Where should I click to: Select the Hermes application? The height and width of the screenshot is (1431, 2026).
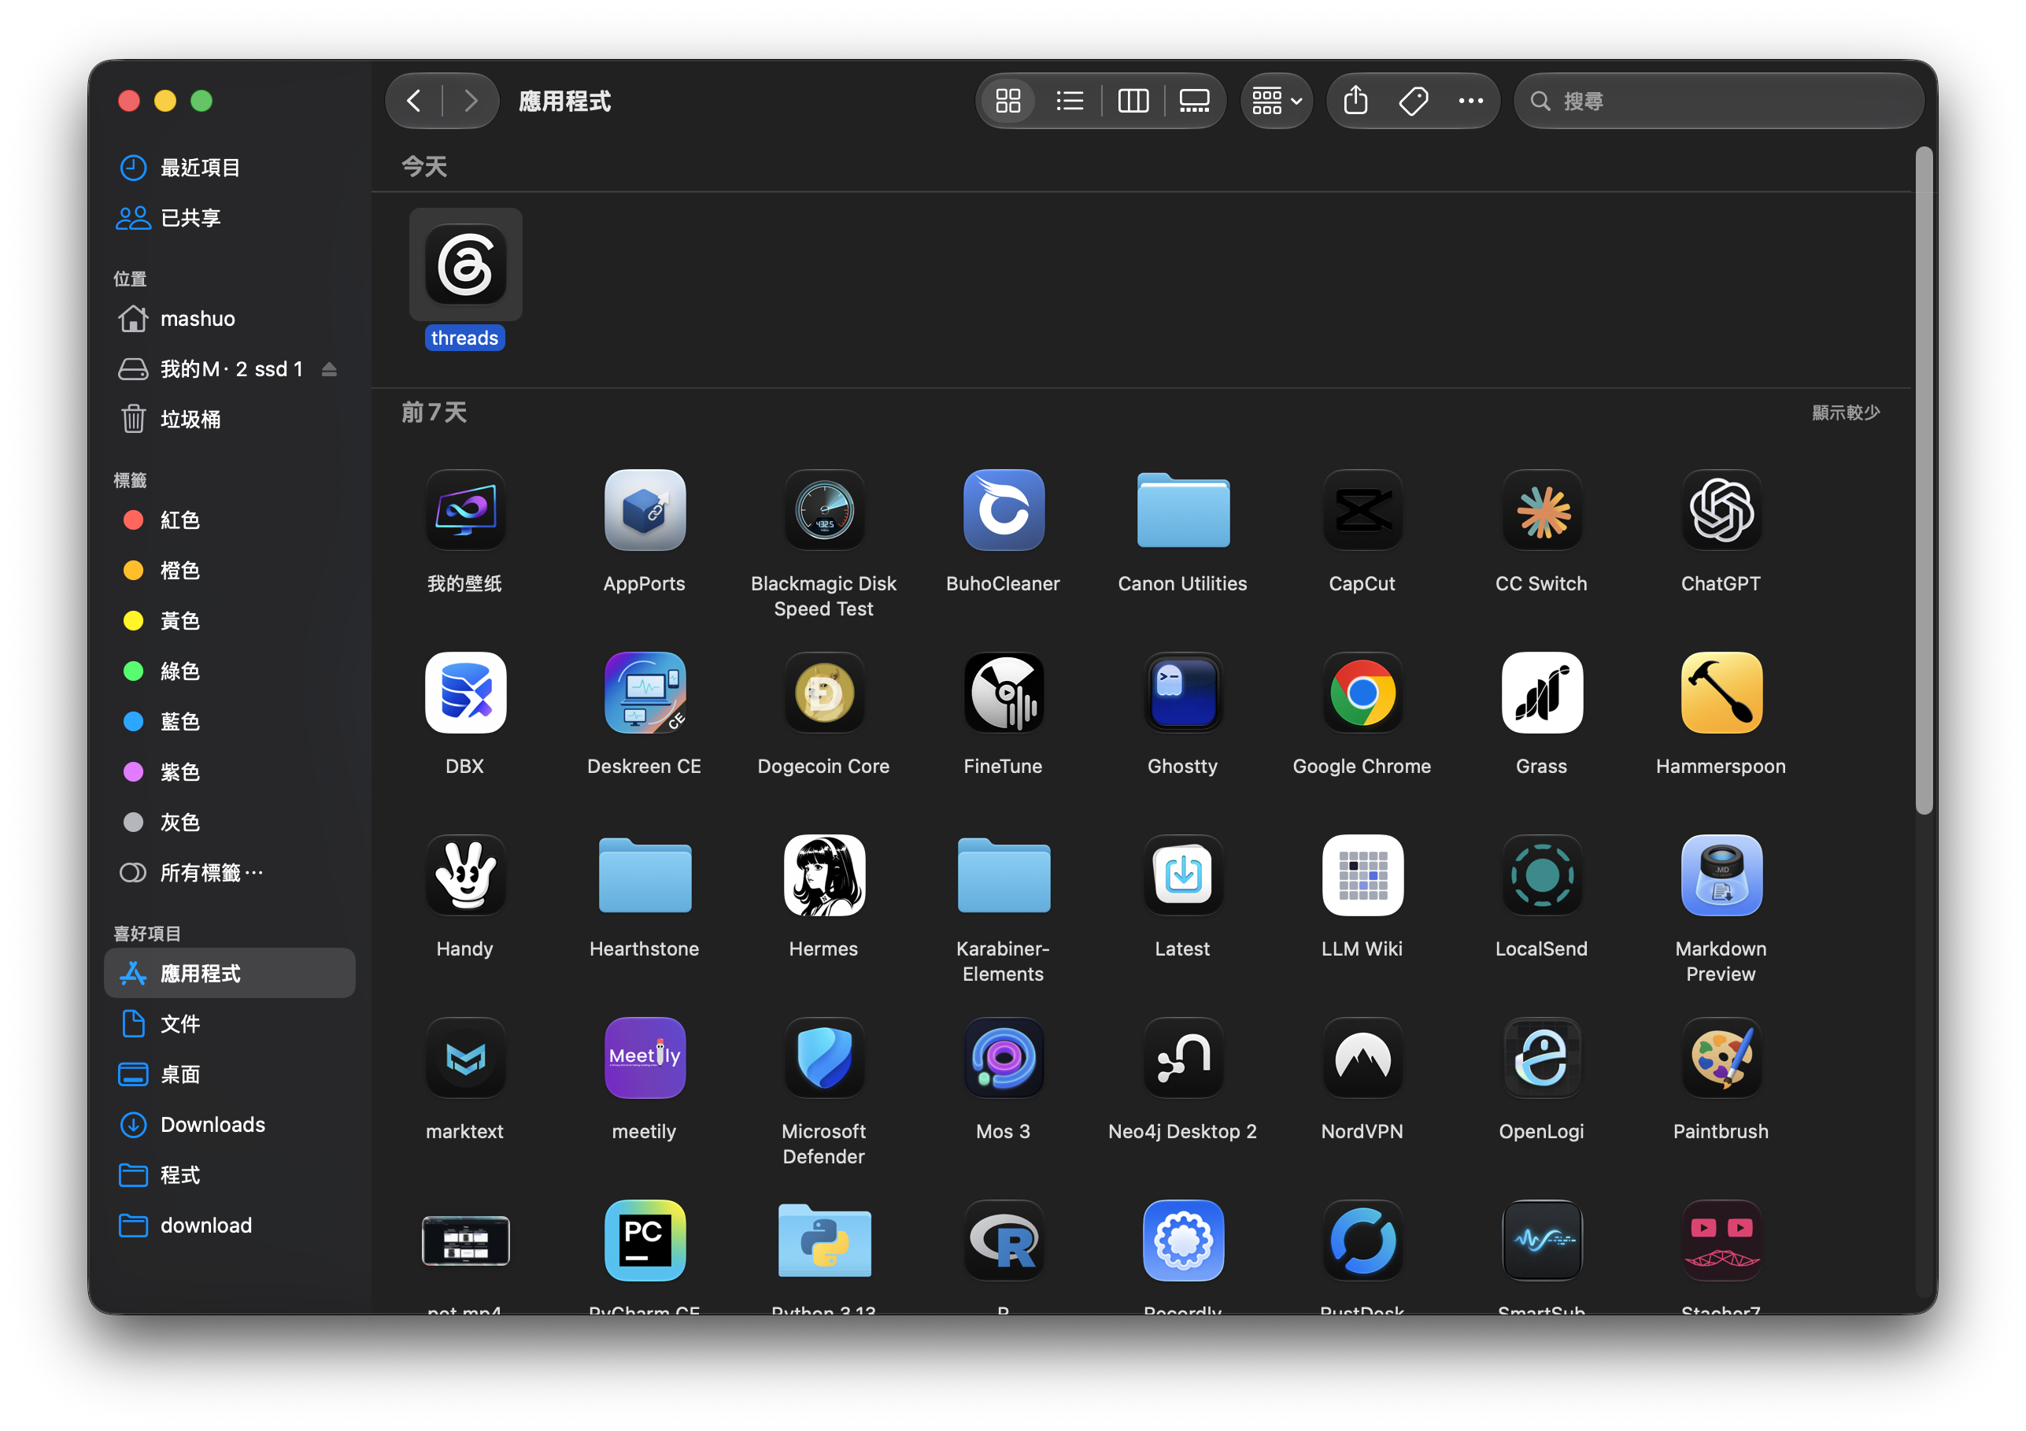[x=824, y=875]
